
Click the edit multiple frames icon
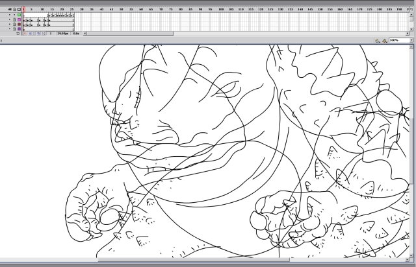coord(40,33)
